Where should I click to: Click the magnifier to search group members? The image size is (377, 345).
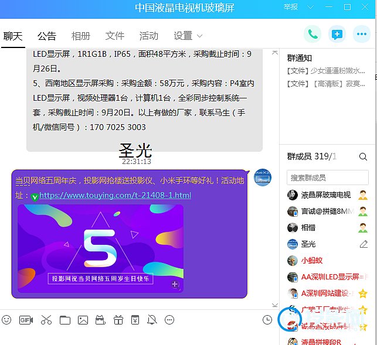coord(363,156)
